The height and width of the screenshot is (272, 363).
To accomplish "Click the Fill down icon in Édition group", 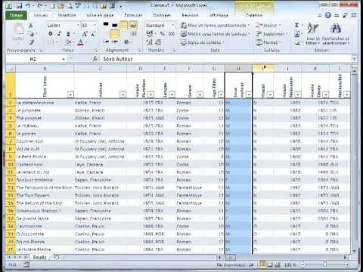I will [x=297, y=33].
